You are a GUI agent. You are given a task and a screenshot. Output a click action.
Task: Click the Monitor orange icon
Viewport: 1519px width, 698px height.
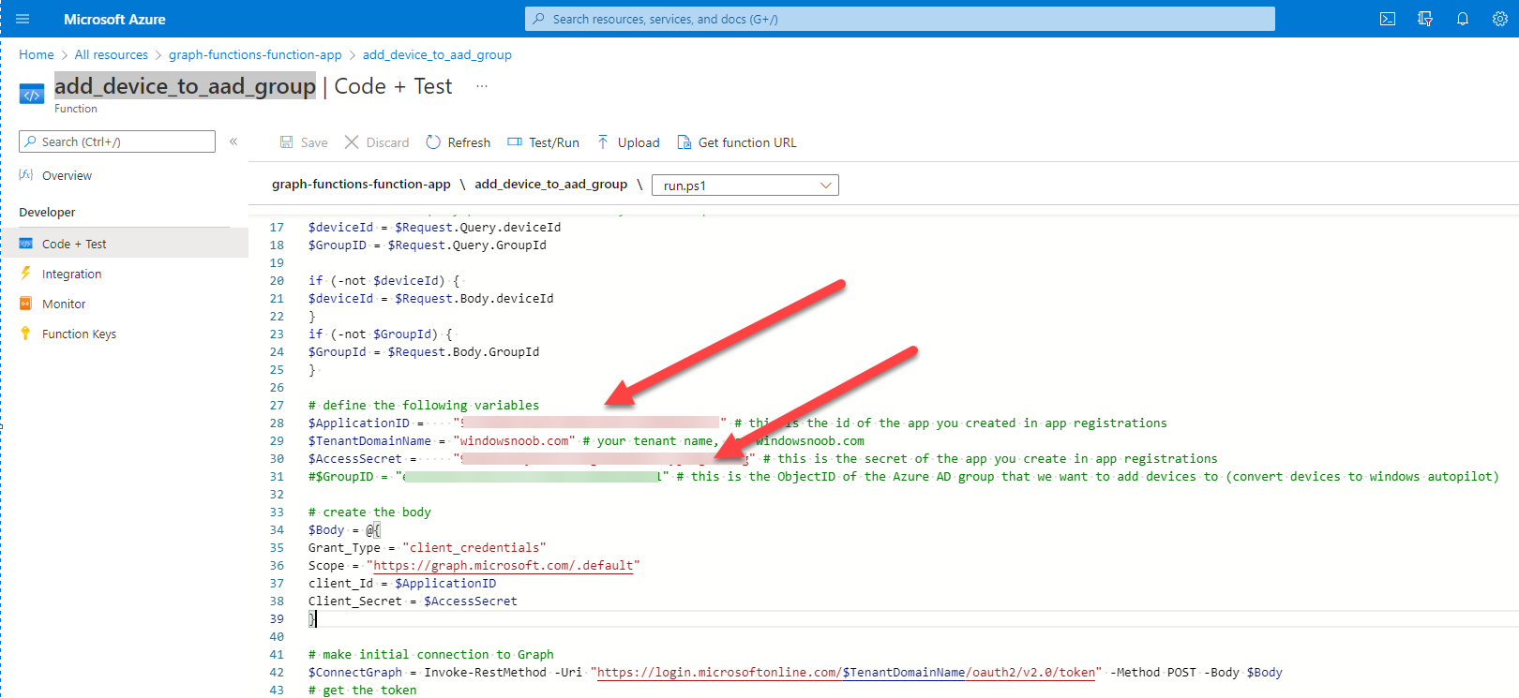point(26,304)
